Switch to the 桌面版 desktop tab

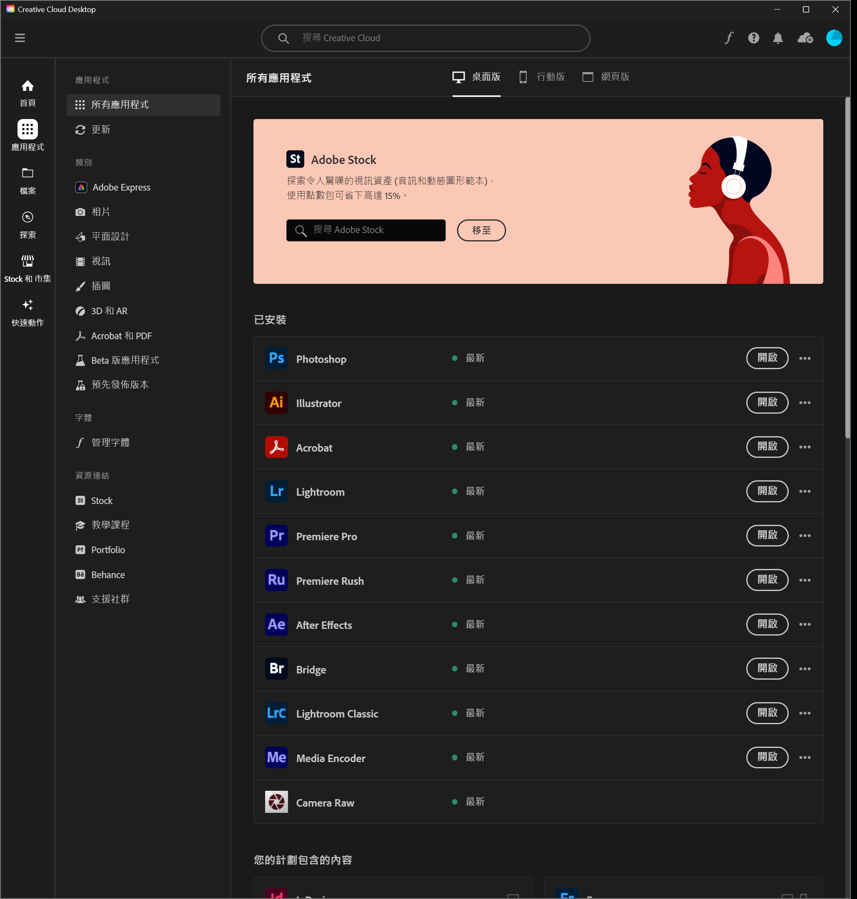(476, 77)
